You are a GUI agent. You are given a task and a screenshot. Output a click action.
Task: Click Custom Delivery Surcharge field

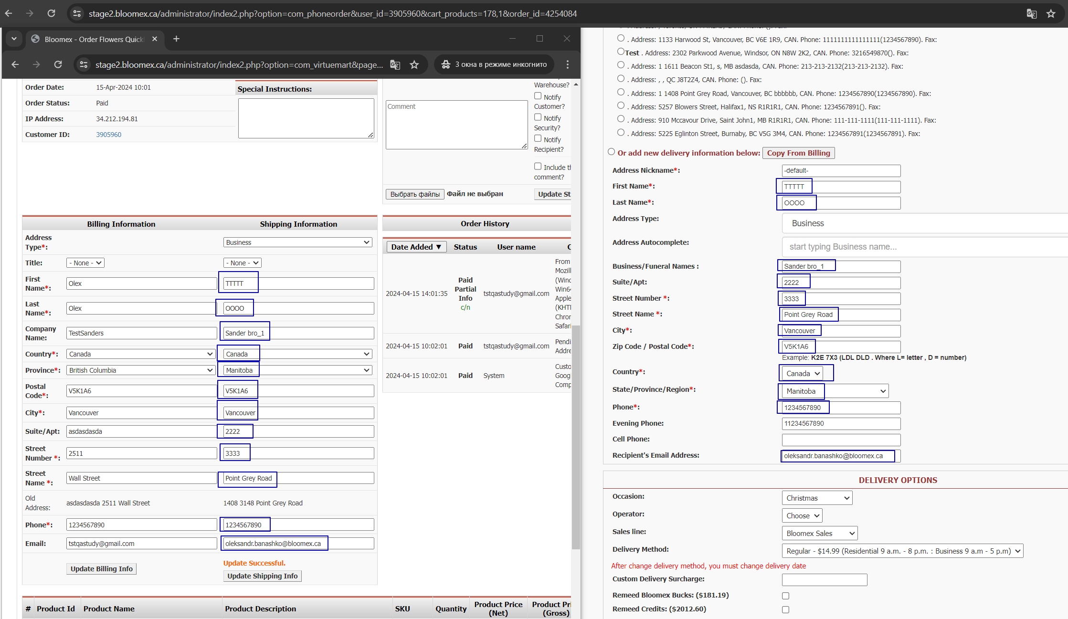(x=825, y=580)
